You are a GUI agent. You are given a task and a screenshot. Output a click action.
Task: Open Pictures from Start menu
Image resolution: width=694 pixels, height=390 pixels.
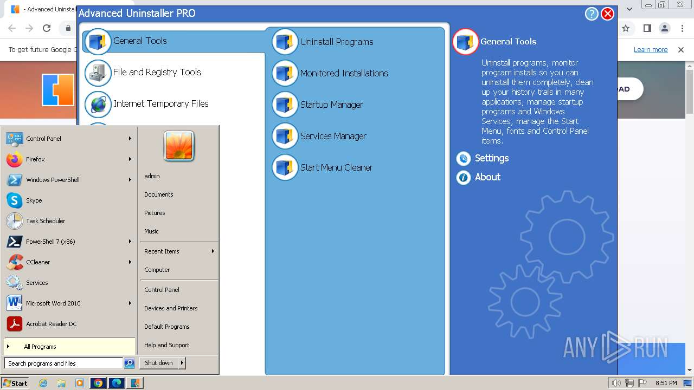pos(155,213)
